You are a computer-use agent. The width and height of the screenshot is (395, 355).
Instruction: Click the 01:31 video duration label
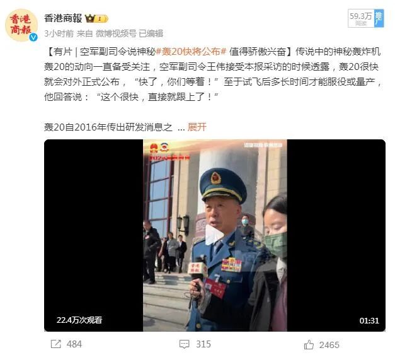pyautogui.click(x=369, y=320)
